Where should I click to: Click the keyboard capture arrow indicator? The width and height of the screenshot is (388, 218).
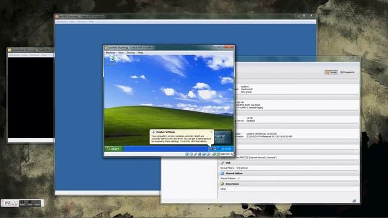218,154
